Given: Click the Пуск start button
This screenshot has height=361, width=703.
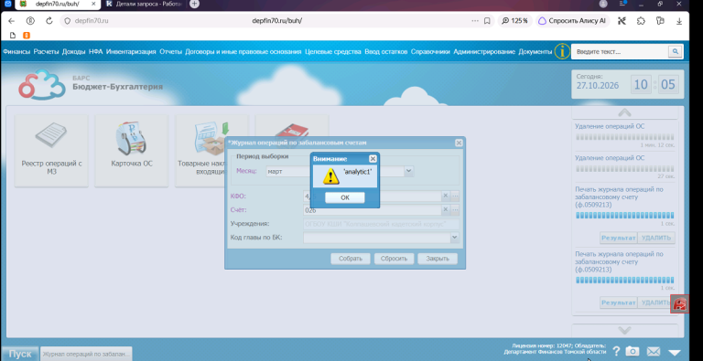Looking at the screenshot, I should tap(20, 354).
